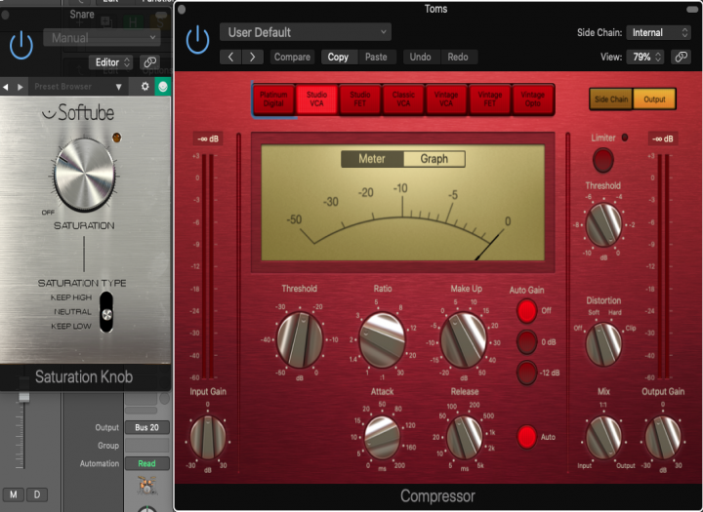The height and width of the screenshot is (512, 703).
Task: Select next Compressor preset arrow
Action: coord(253,57)
